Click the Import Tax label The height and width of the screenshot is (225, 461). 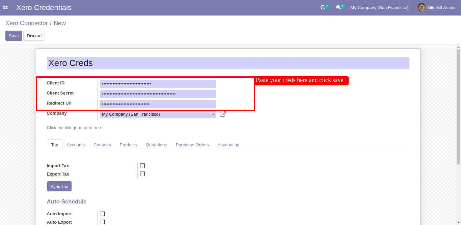click(58, 166)
